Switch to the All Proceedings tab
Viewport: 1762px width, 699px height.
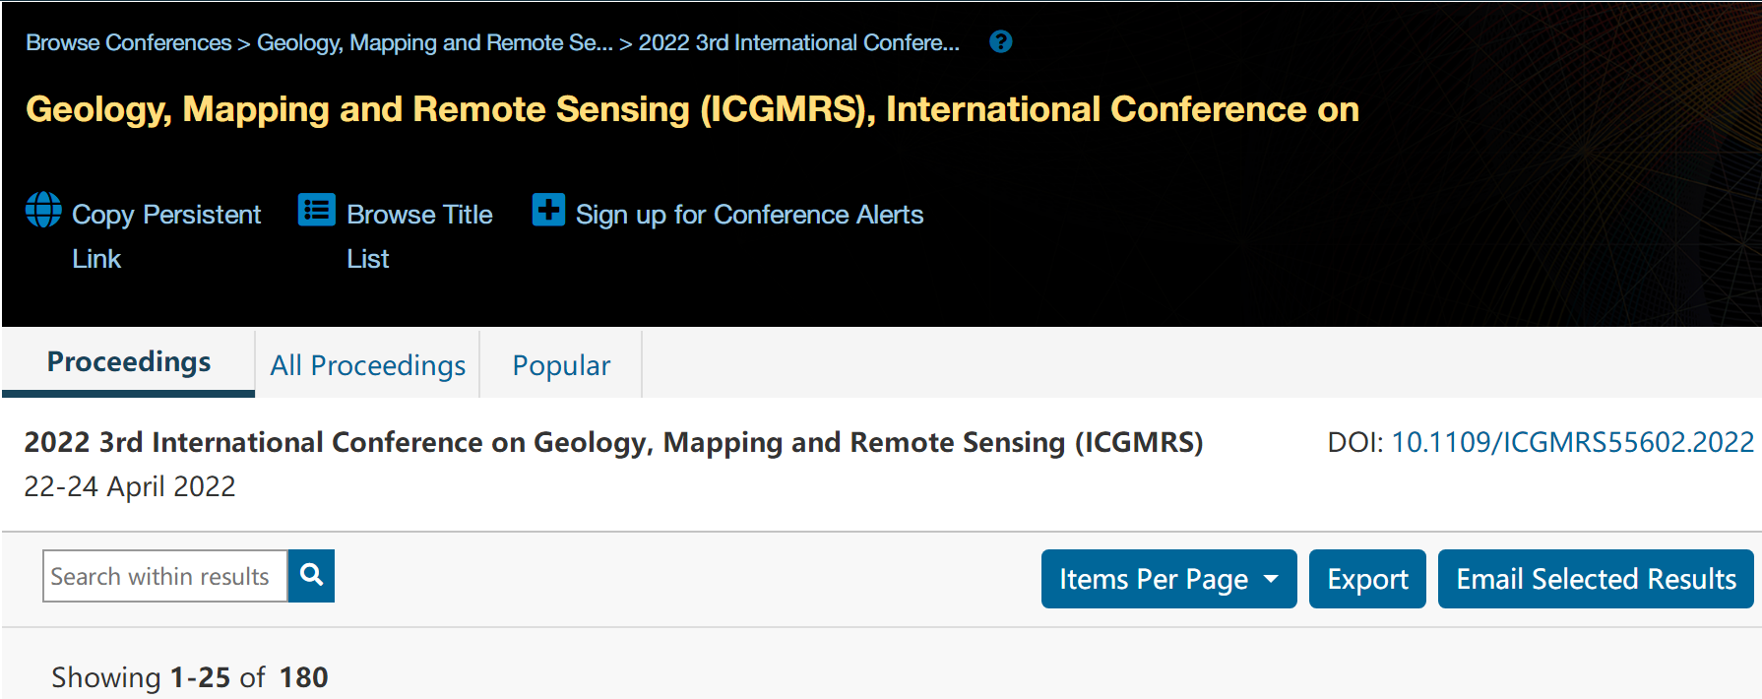[x=368, y=365]
